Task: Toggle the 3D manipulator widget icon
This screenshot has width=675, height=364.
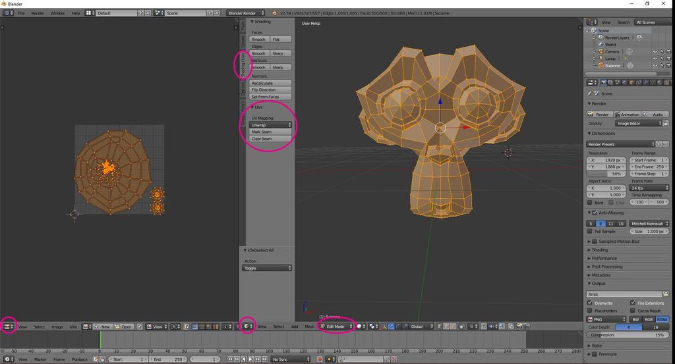Action: tap(384, 326)
